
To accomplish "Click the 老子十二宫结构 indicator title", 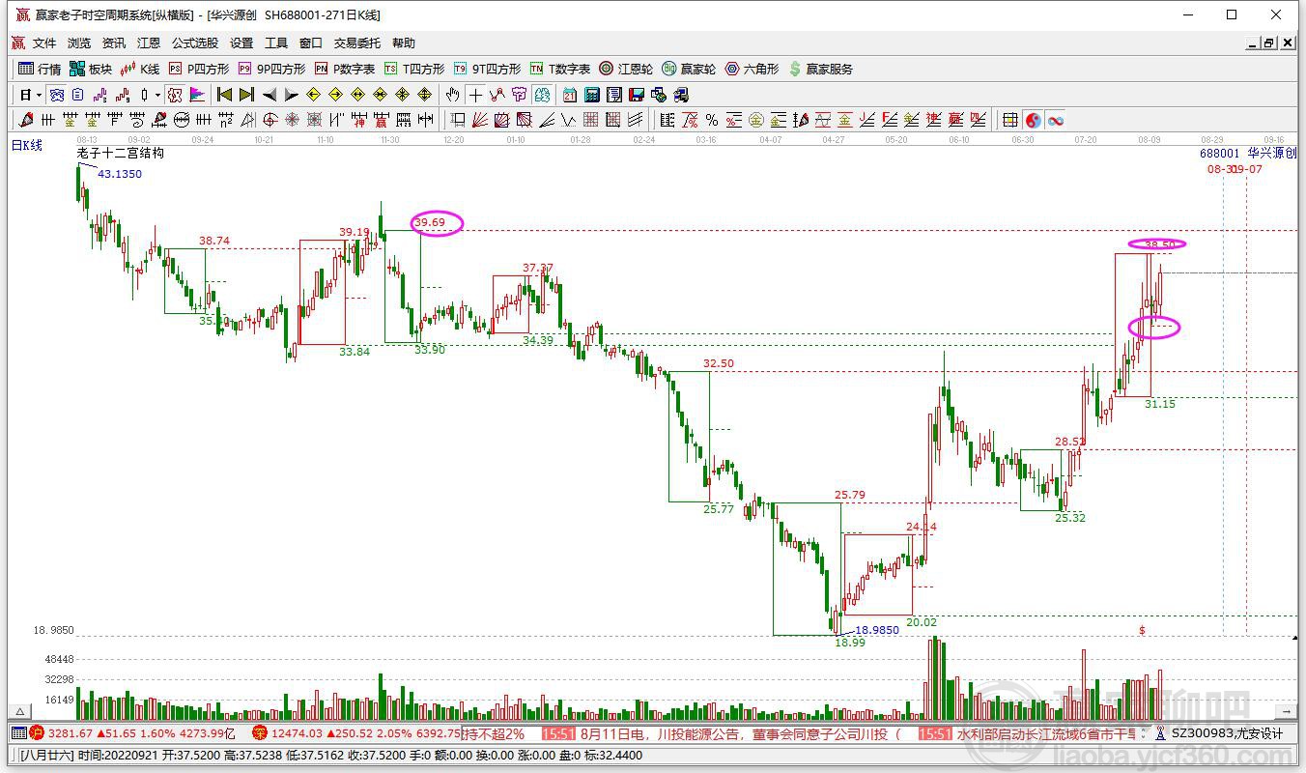I will click(121, 153).
